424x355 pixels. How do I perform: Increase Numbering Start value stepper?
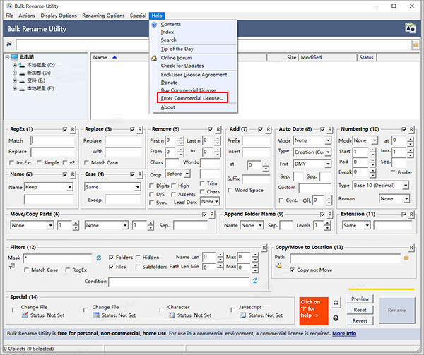[372, 150]
